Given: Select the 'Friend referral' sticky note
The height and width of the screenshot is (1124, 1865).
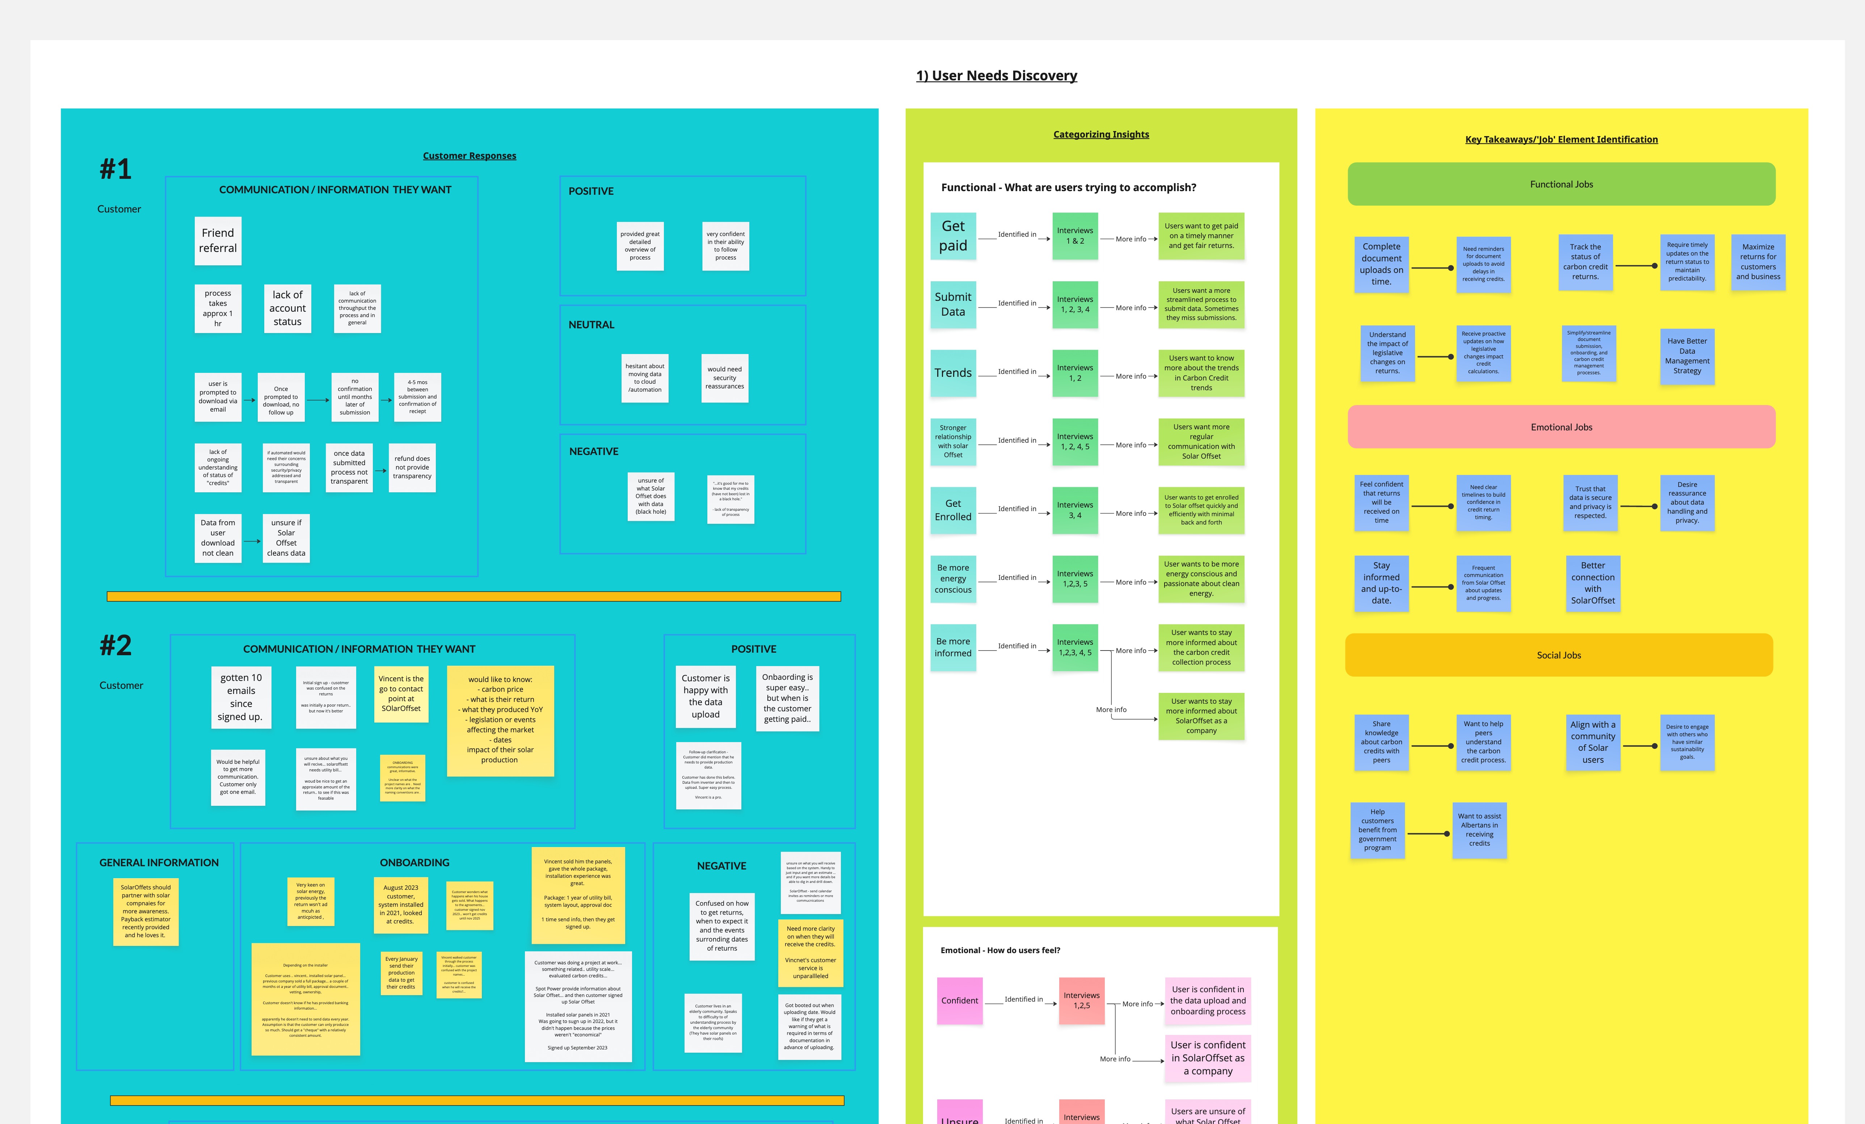Looking at the screenshot, I should 218,241.
